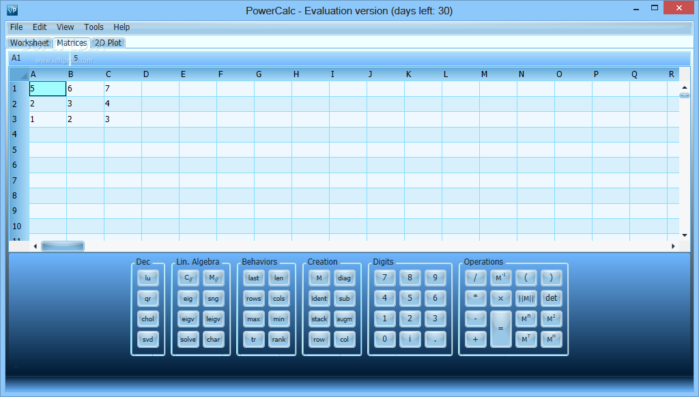The image size is (699, 397).
Task: Click the plus button
Action: pyautogui.click(x=475, y=340)
